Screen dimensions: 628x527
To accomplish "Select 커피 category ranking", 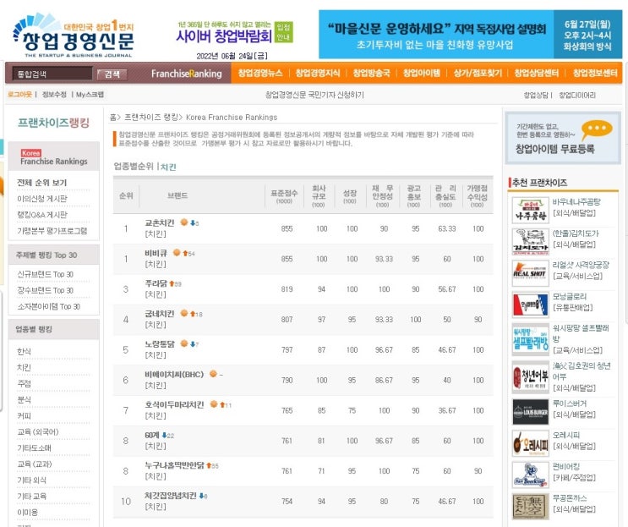I will (24, 415).
